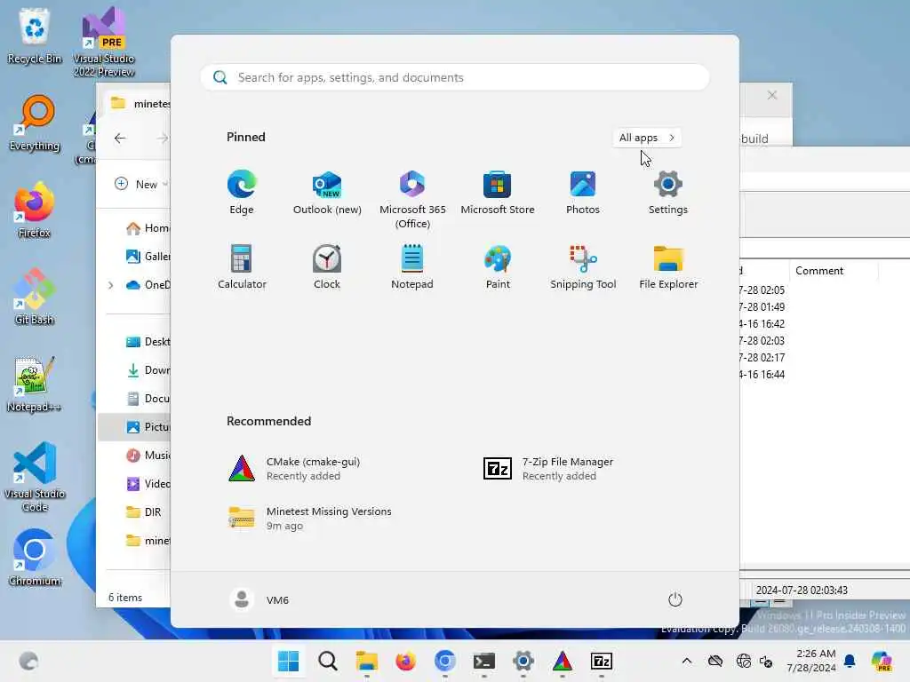
Task: Open the power options button
Action: 675,599
